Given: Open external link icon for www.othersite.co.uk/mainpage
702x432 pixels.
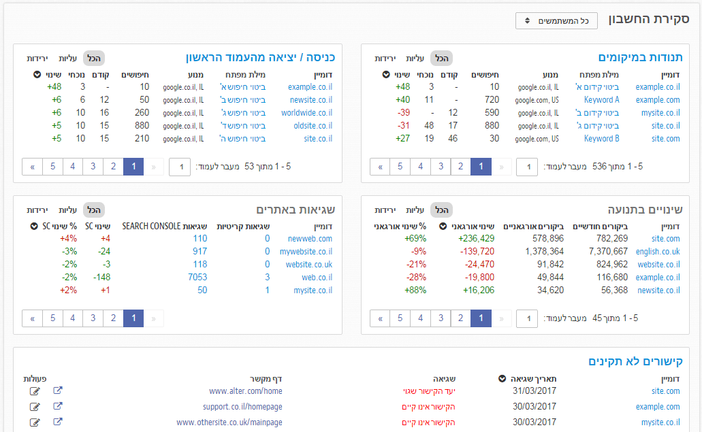Looking at the screenshot, I should point(58,421).
